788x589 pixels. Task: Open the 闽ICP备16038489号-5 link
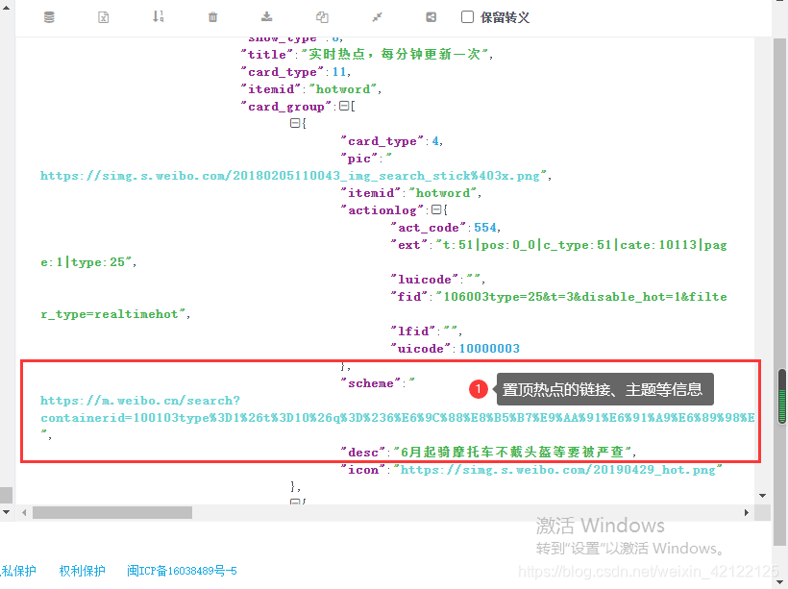click(x=182, y=571)
